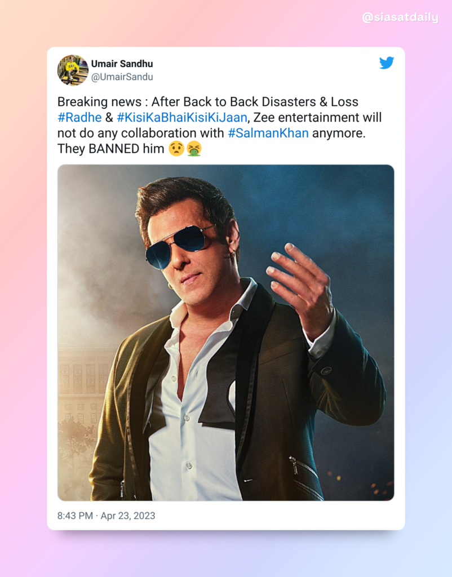Image resolution: width=452 pixels, height=577 pixels.
Task: Click the sunglasses in the tweet photo
Action: (180, 245)
